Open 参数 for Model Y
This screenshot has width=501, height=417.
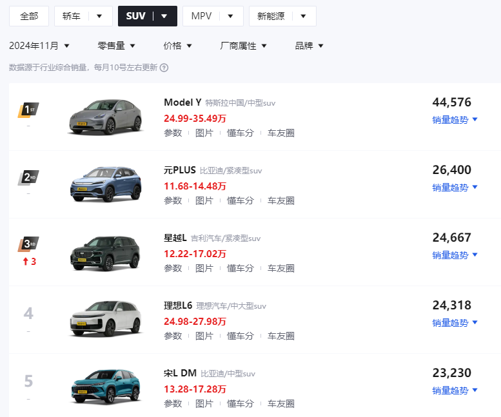(x=173, y=133)
